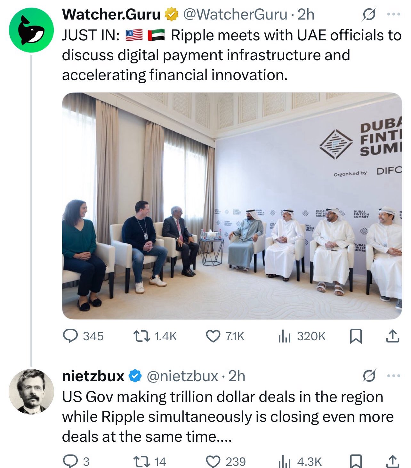Viewport: 411px width, 468px height.
Task: Like the Watcher.Guru post
Action: pos(212,336)
